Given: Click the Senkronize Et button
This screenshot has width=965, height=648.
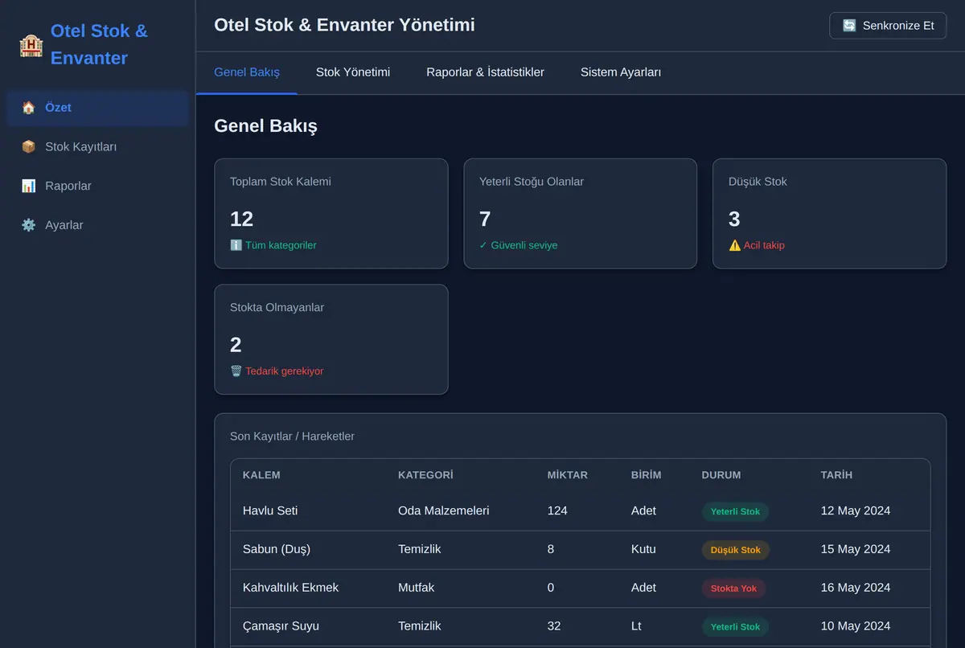Looking at the screenshot, I should tap(888, 26).
